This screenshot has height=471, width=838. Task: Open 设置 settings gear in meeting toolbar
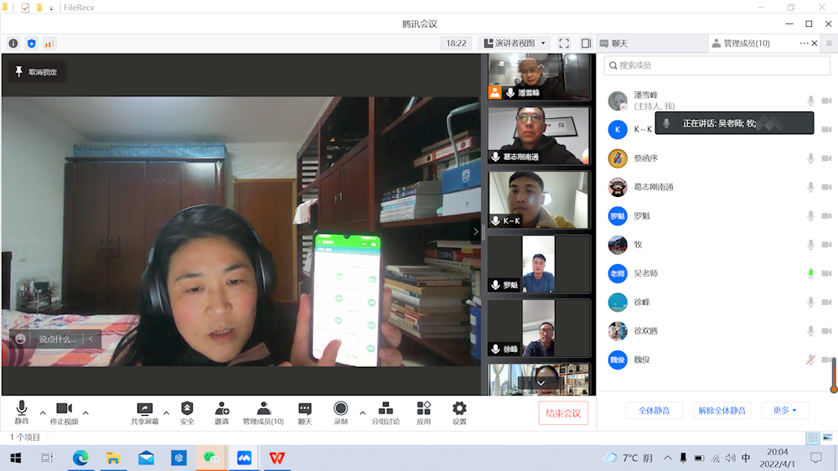coord(459,412)
